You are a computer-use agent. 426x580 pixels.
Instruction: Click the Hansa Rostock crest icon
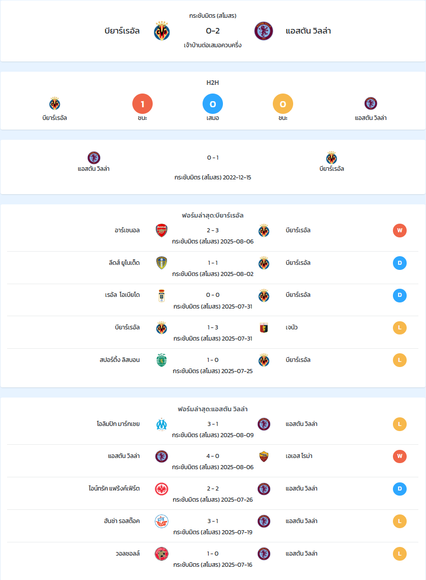tap(161, 522)
